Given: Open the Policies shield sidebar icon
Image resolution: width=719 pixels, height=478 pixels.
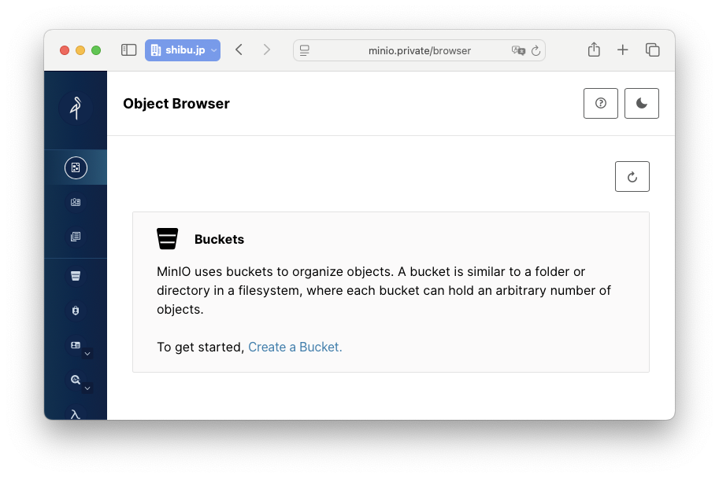Looking at the screenshot, I should pyautogui.click(x=76, y=311).
